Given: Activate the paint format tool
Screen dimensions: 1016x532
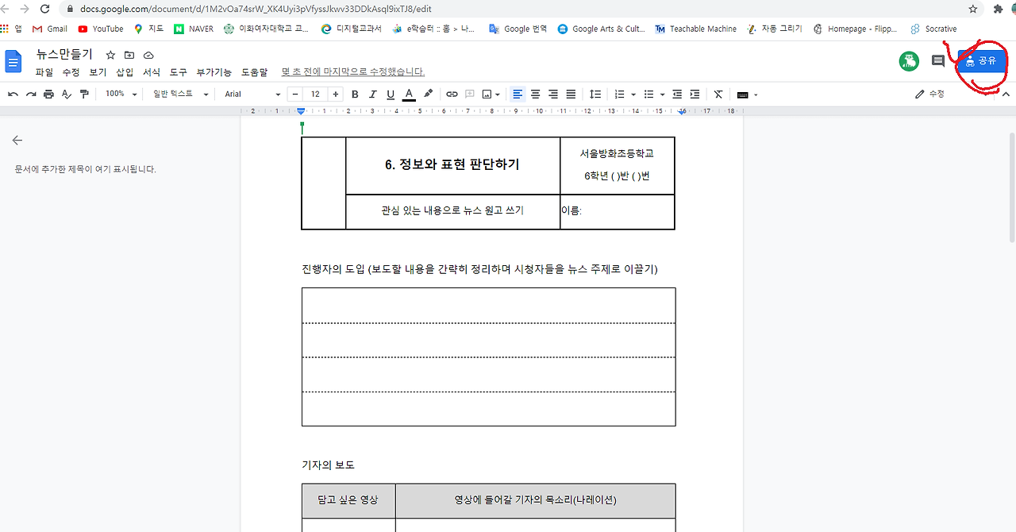Looking at the screenshot, I should 84,94.
